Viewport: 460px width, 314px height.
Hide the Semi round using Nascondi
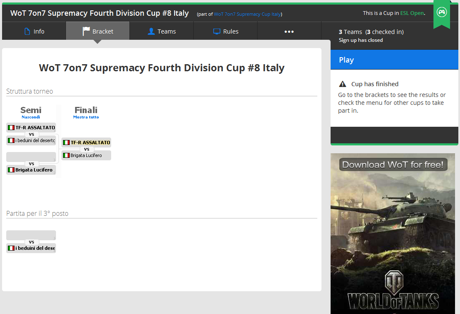(31, 117)
